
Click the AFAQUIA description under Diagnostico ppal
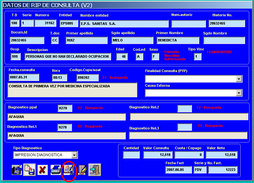(x=67, y=117)
